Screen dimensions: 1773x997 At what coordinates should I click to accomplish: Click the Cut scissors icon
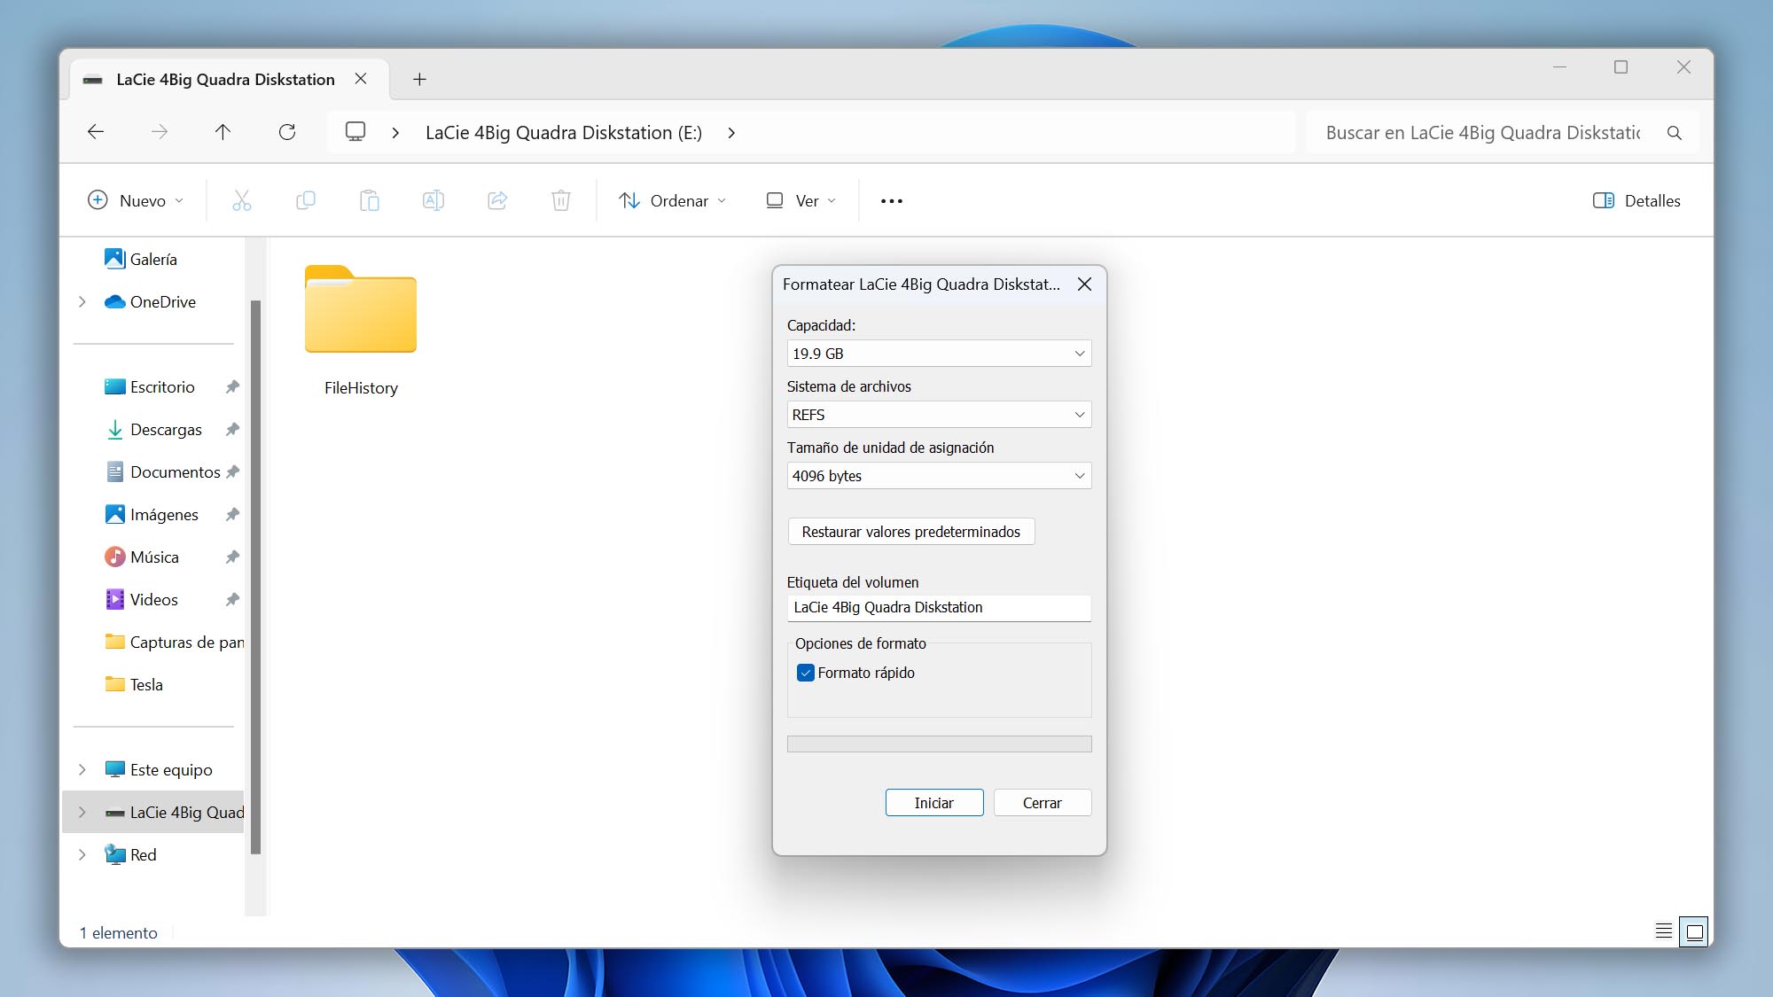(x=241, y=201)
